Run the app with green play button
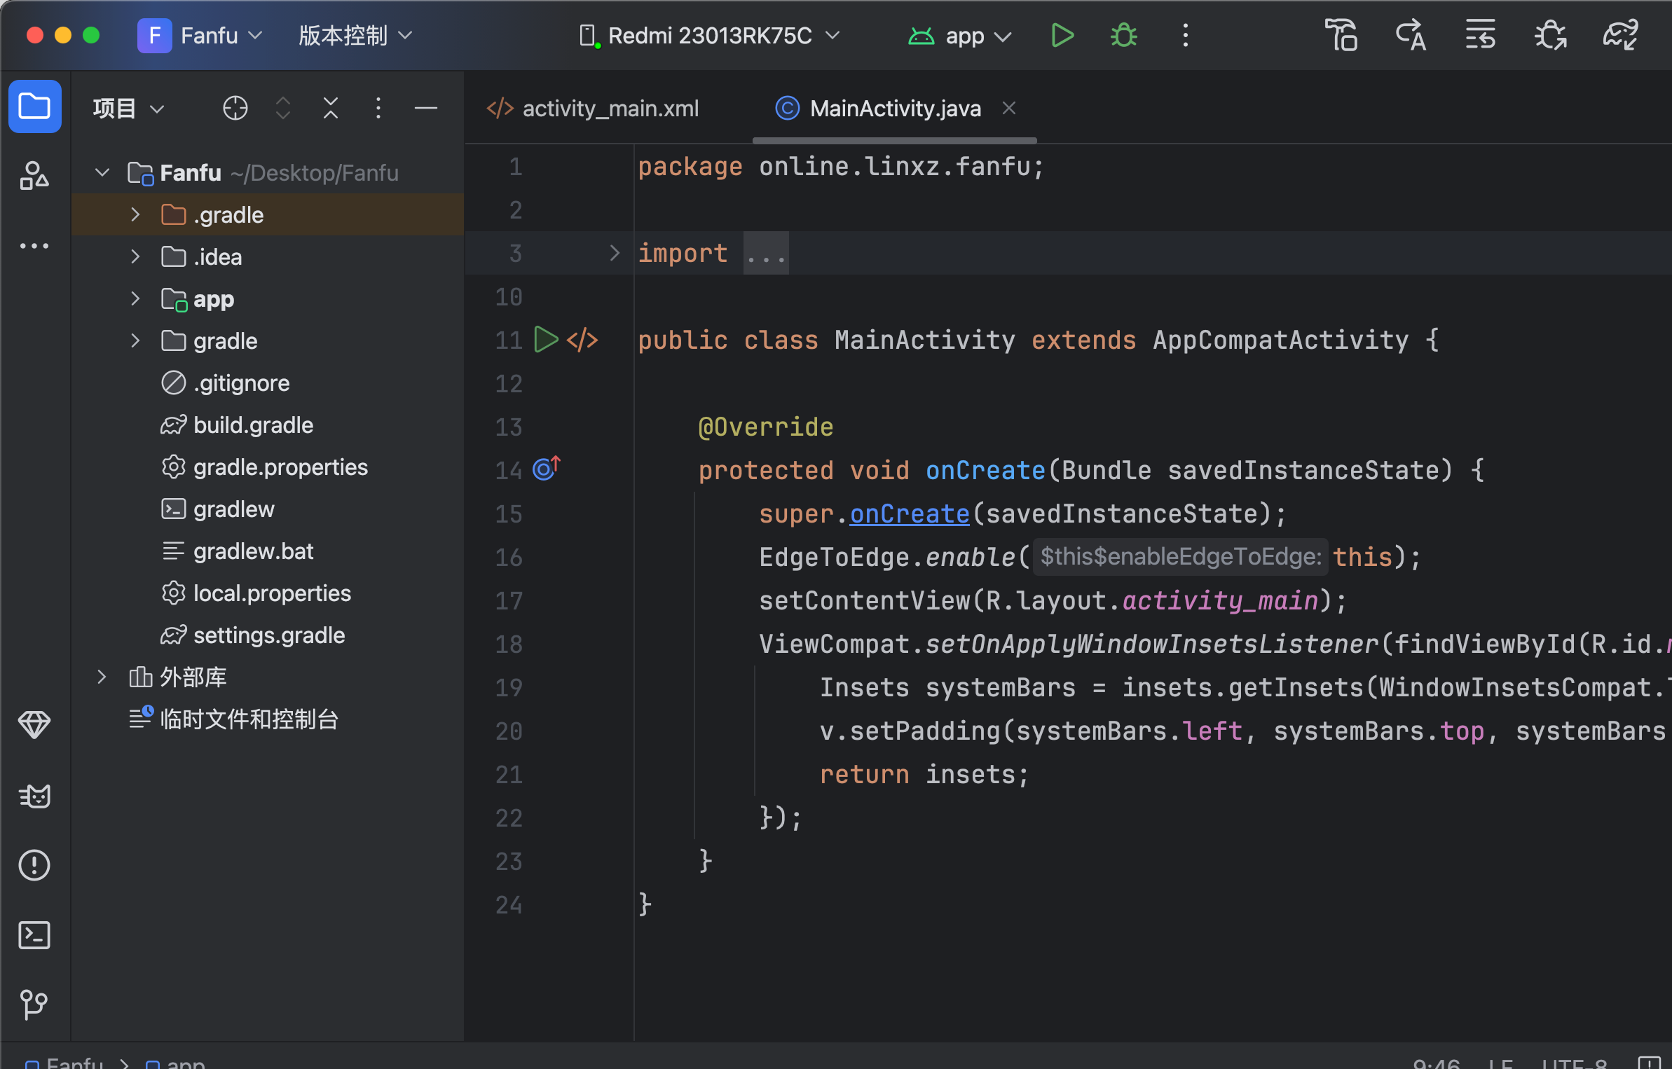The image size is (1672, 1069). pyautogui.click(x=1062, y=35)
